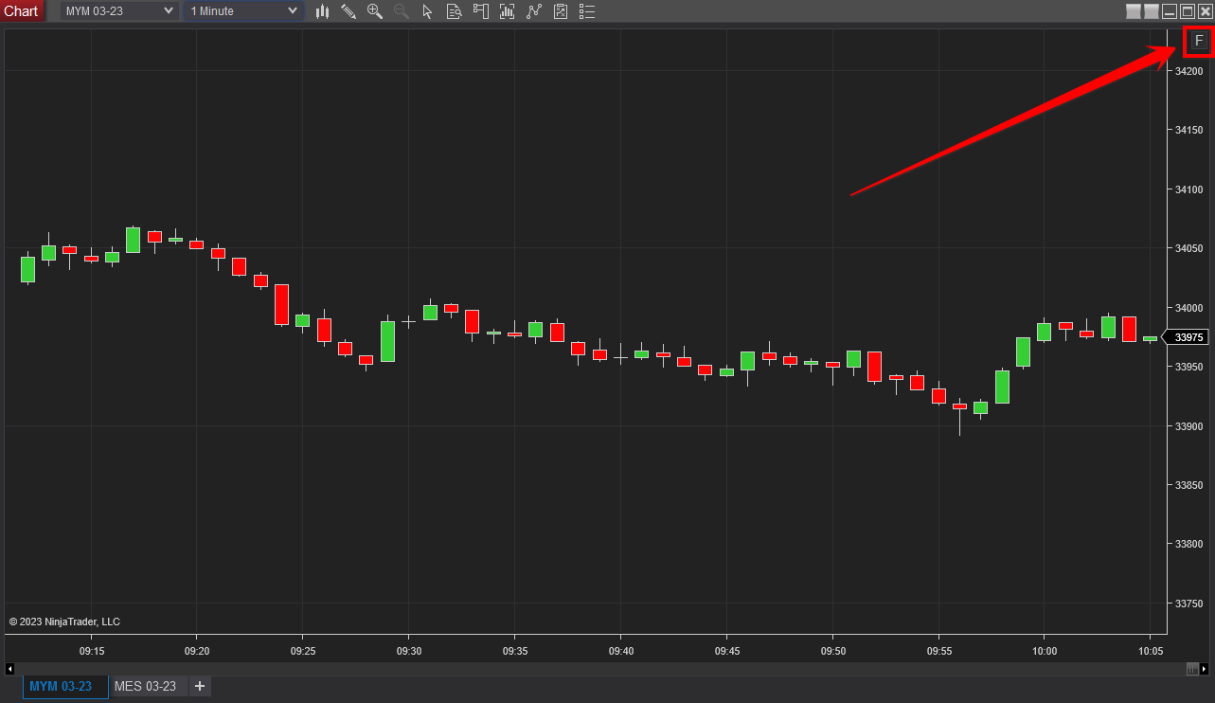Open the Strategies dialog
This screenshot has width=1215, height=703.
(x=561, y=11)
